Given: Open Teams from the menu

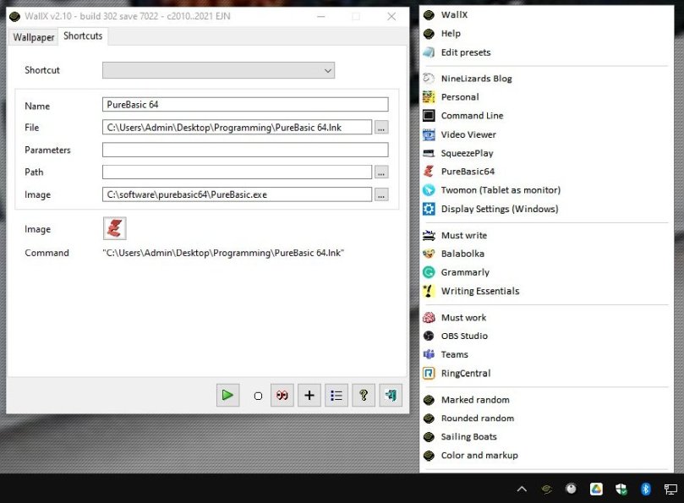Looking at the screenshot, I should click(546, 355).
